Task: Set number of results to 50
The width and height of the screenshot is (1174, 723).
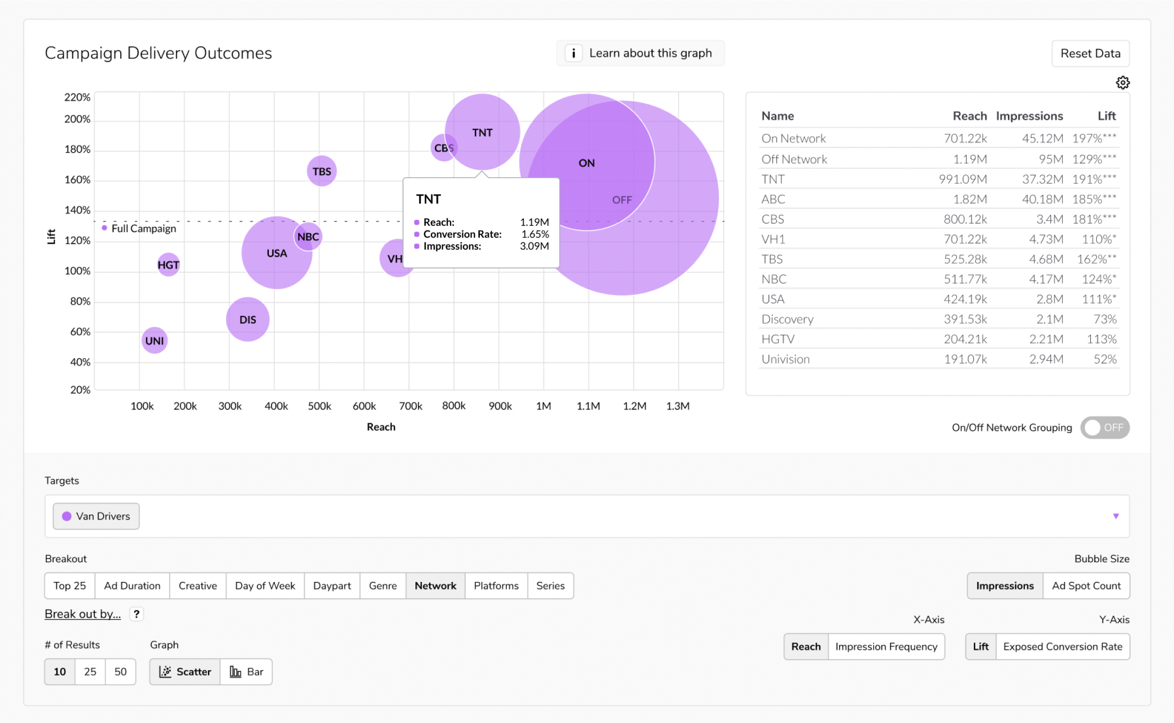Action: pos(120,671)
